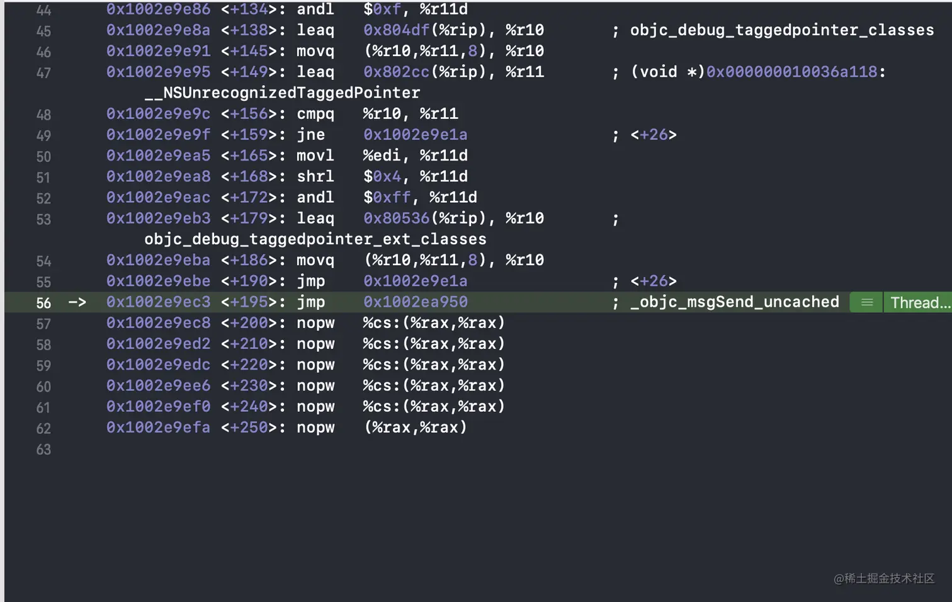Click address 0x1002e9e9c on line 48
Viewport: 952px width, 602px height.
pos(158,113)
